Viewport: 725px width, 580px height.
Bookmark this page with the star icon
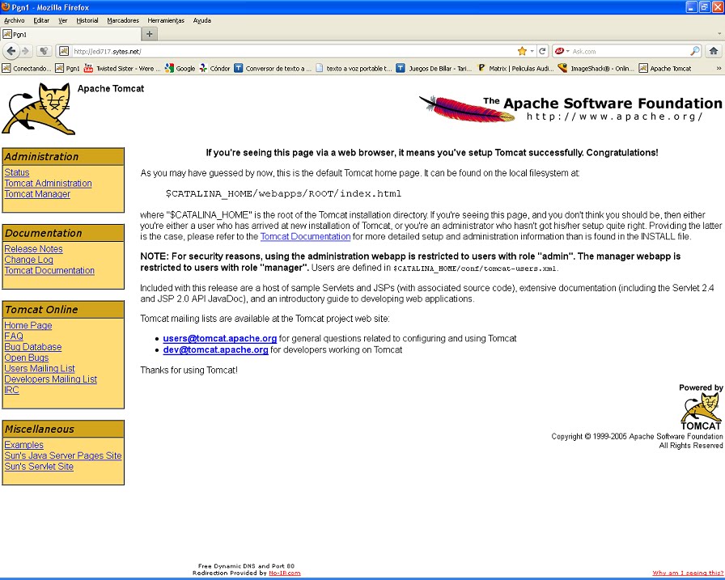pyautogui.click(x=522, y=51)
